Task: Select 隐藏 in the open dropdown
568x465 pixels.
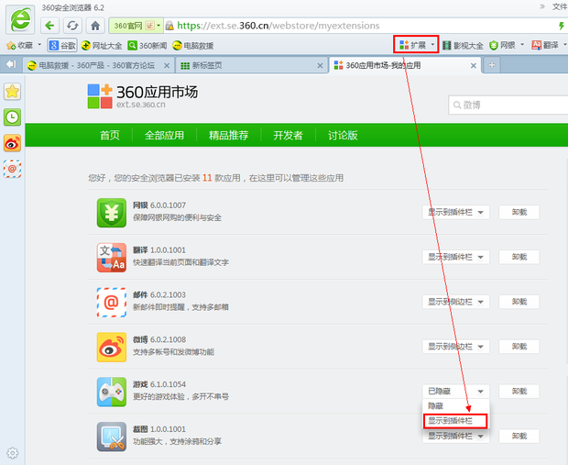Action: 455,406
